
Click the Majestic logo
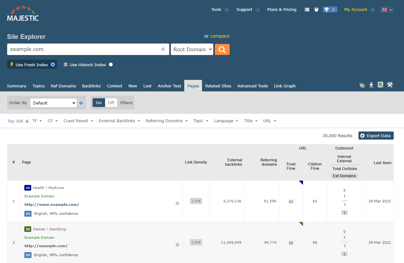coord(23,13)
